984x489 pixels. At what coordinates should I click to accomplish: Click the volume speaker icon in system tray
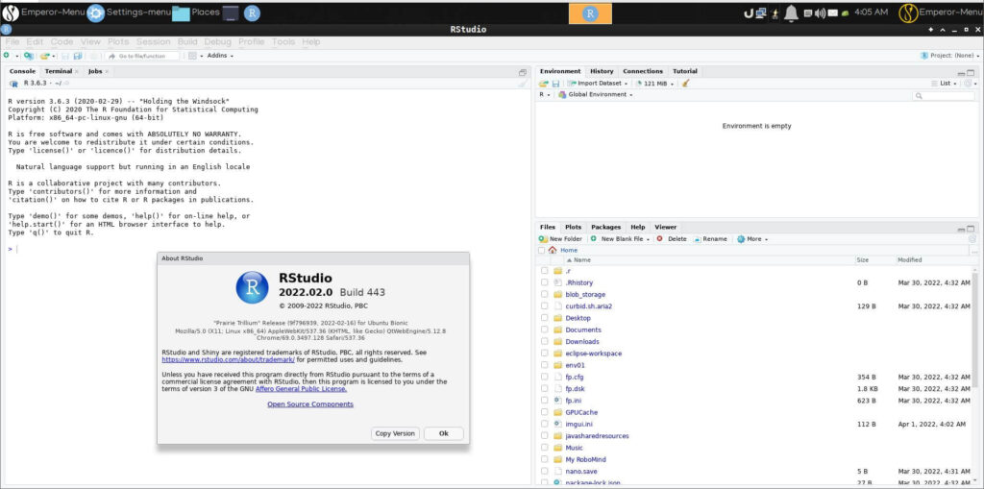point(821,12)
